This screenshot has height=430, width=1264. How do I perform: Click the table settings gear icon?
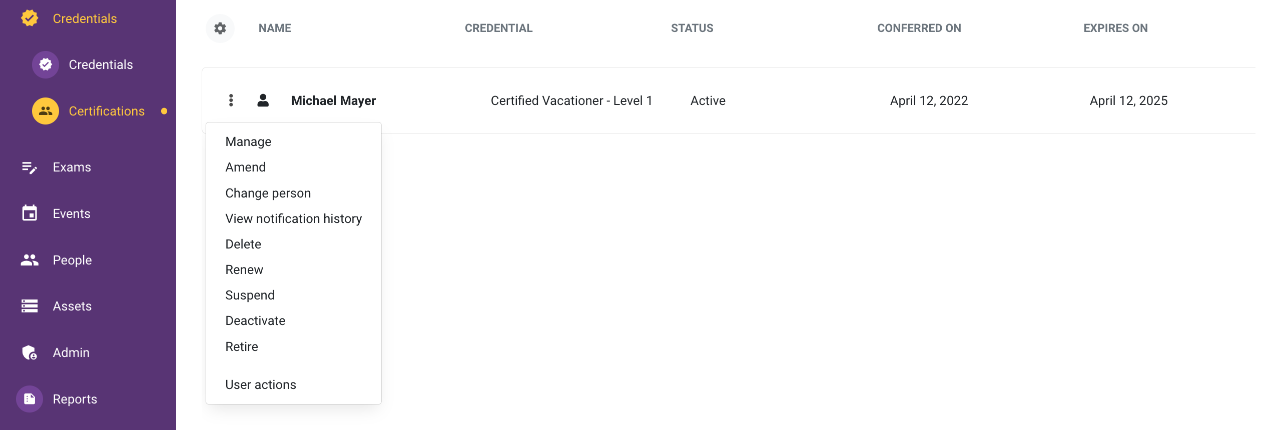coord(220,28)
